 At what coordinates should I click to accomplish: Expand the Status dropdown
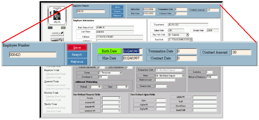click(x=121, y=73)
